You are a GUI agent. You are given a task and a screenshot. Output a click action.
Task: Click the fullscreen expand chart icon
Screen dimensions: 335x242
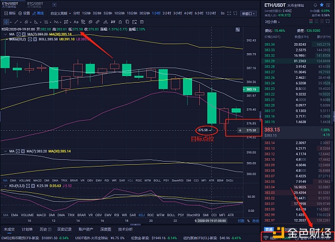(229, 13)
